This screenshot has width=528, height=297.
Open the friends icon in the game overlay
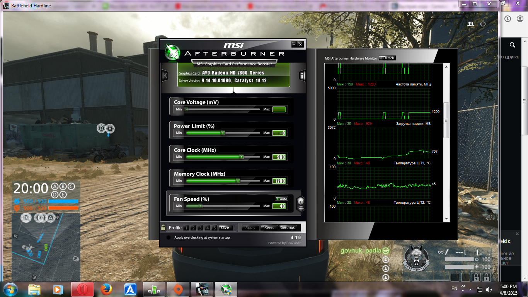[470, 24]
